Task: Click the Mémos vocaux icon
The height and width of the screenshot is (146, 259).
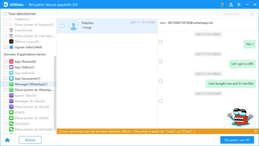Action: (x=11, y=41)
